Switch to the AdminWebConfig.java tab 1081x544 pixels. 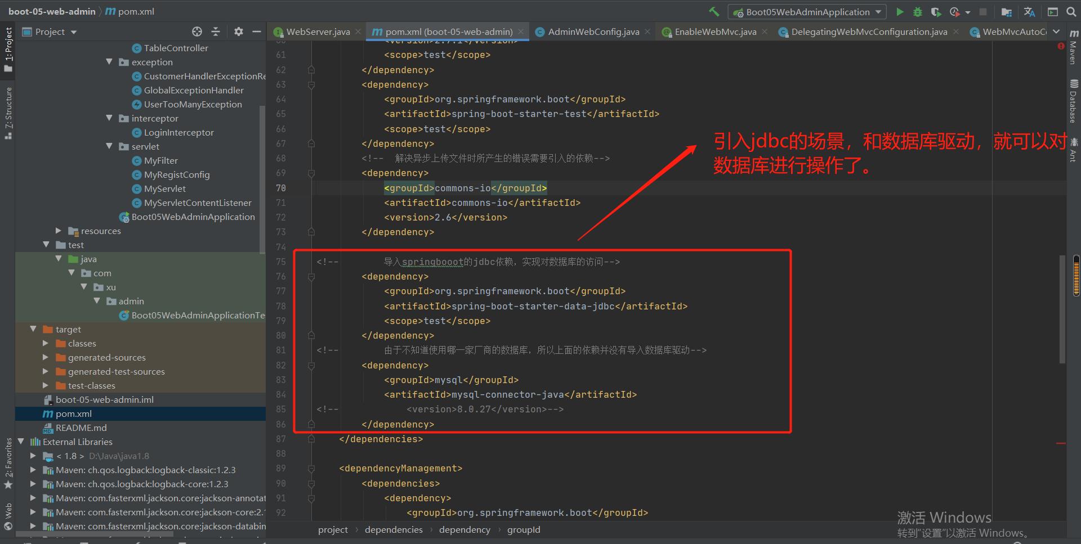pos(593,32)
